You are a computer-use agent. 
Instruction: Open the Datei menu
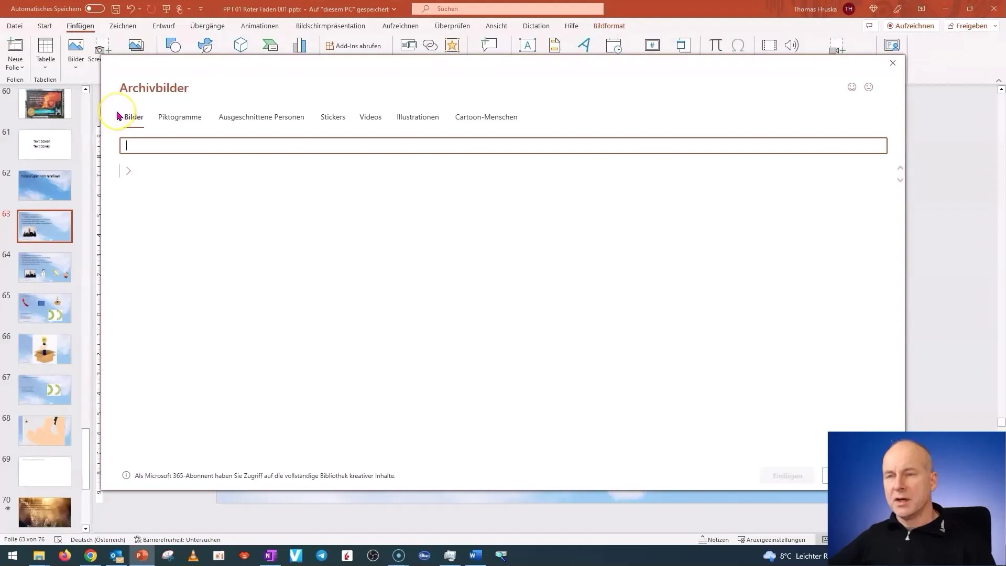(x=15, y=26)
